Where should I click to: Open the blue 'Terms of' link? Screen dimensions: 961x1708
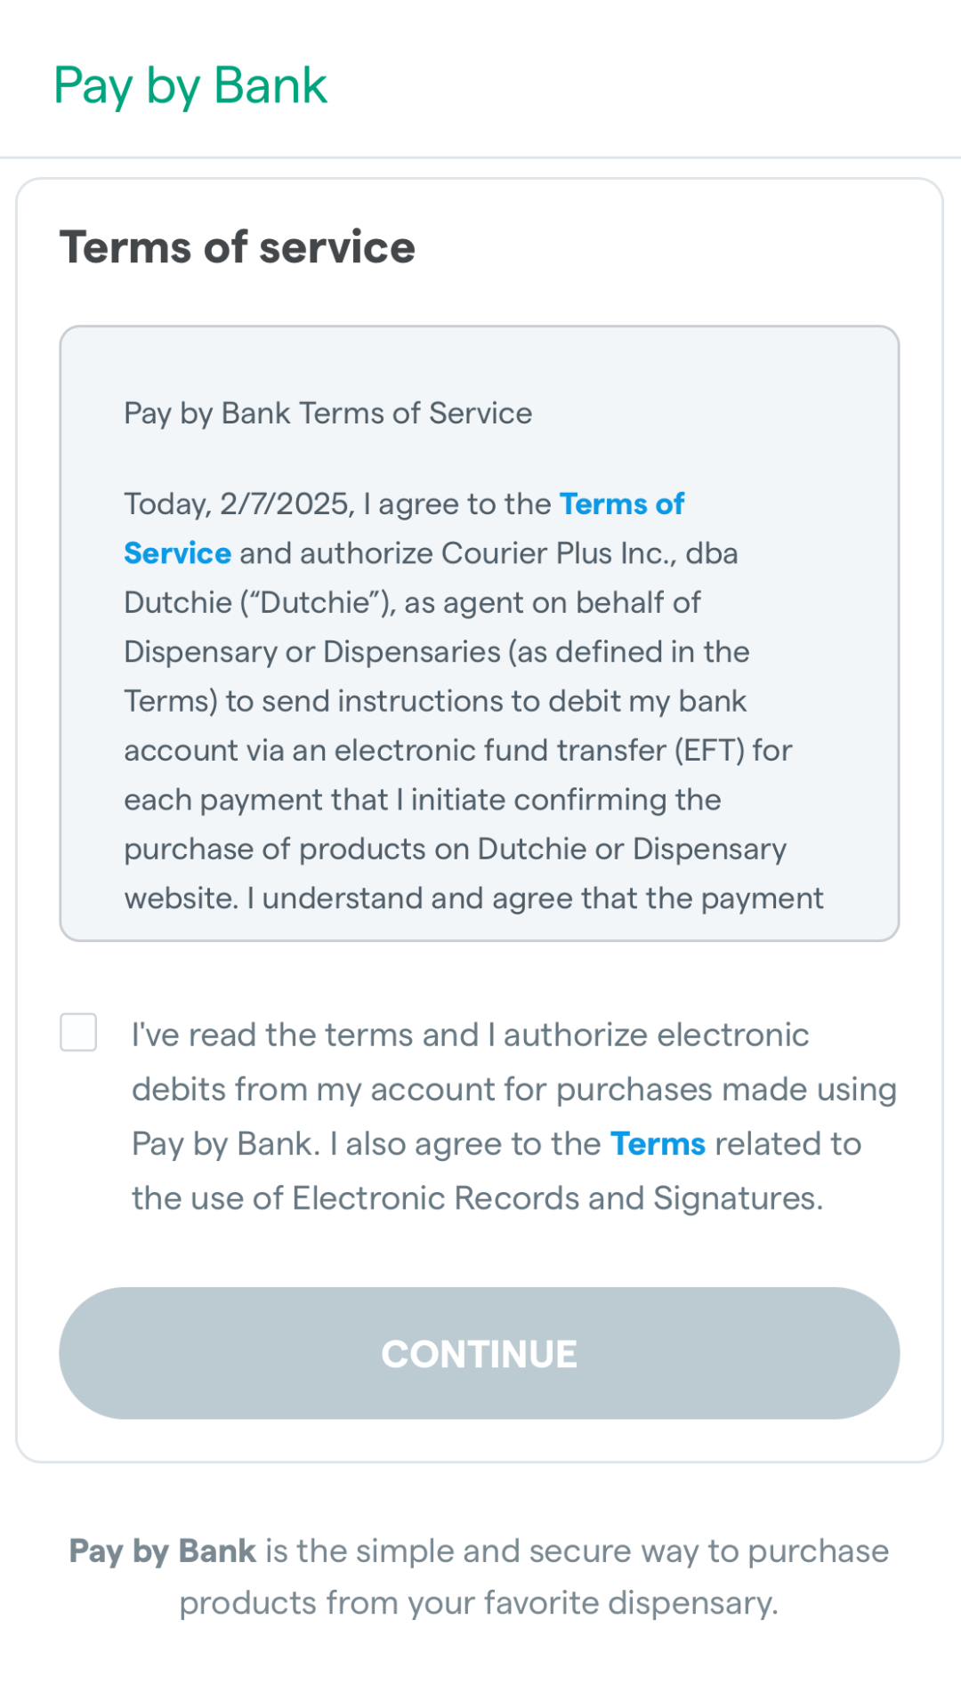pyautogui.click(x=622, y=504)
